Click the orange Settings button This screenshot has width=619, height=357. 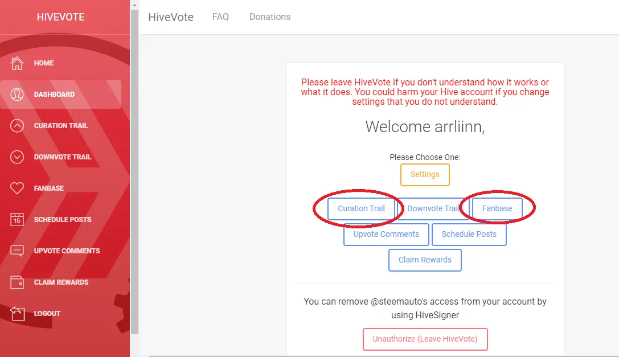click(425, 175)
